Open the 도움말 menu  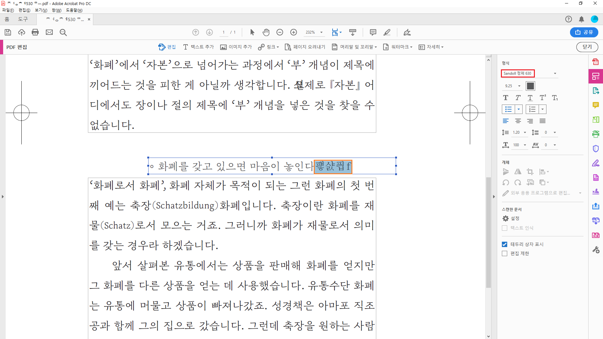pyautogui.click(x=74, y=10)
